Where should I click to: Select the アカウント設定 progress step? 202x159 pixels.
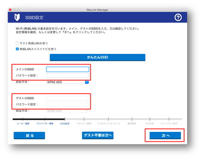(84, 123)
